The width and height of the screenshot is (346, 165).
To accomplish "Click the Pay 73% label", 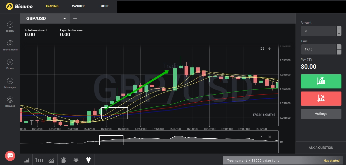I will coord(306,60).
